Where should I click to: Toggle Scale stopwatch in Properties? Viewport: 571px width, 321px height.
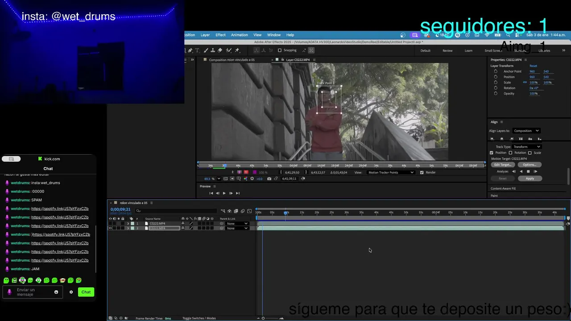pos(496,82)
